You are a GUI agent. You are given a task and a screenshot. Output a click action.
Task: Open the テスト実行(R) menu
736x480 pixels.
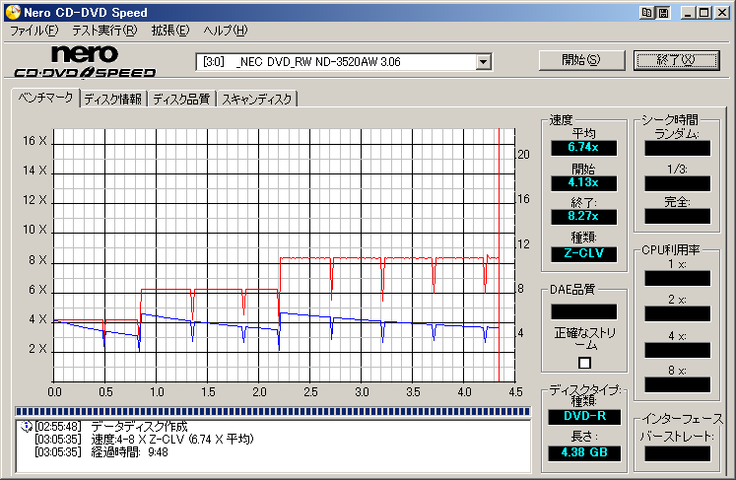click(x=104, y=31)
